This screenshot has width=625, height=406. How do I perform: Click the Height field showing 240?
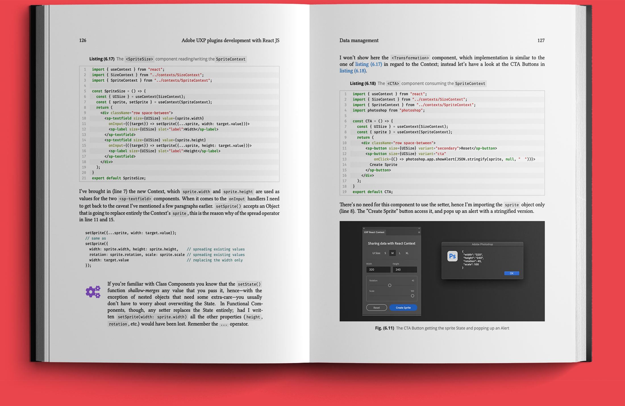point(405,270)
